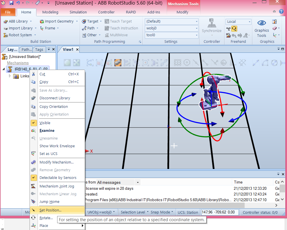Toggle the highlighted Part Selection level icon
287x230 pixels.
(118, 62)
